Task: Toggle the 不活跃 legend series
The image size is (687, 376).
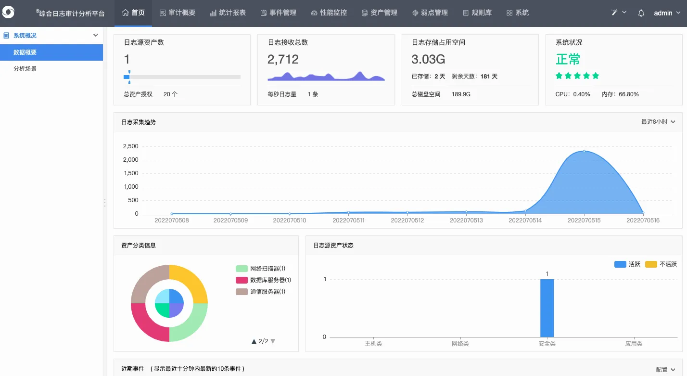Action: 661,264
